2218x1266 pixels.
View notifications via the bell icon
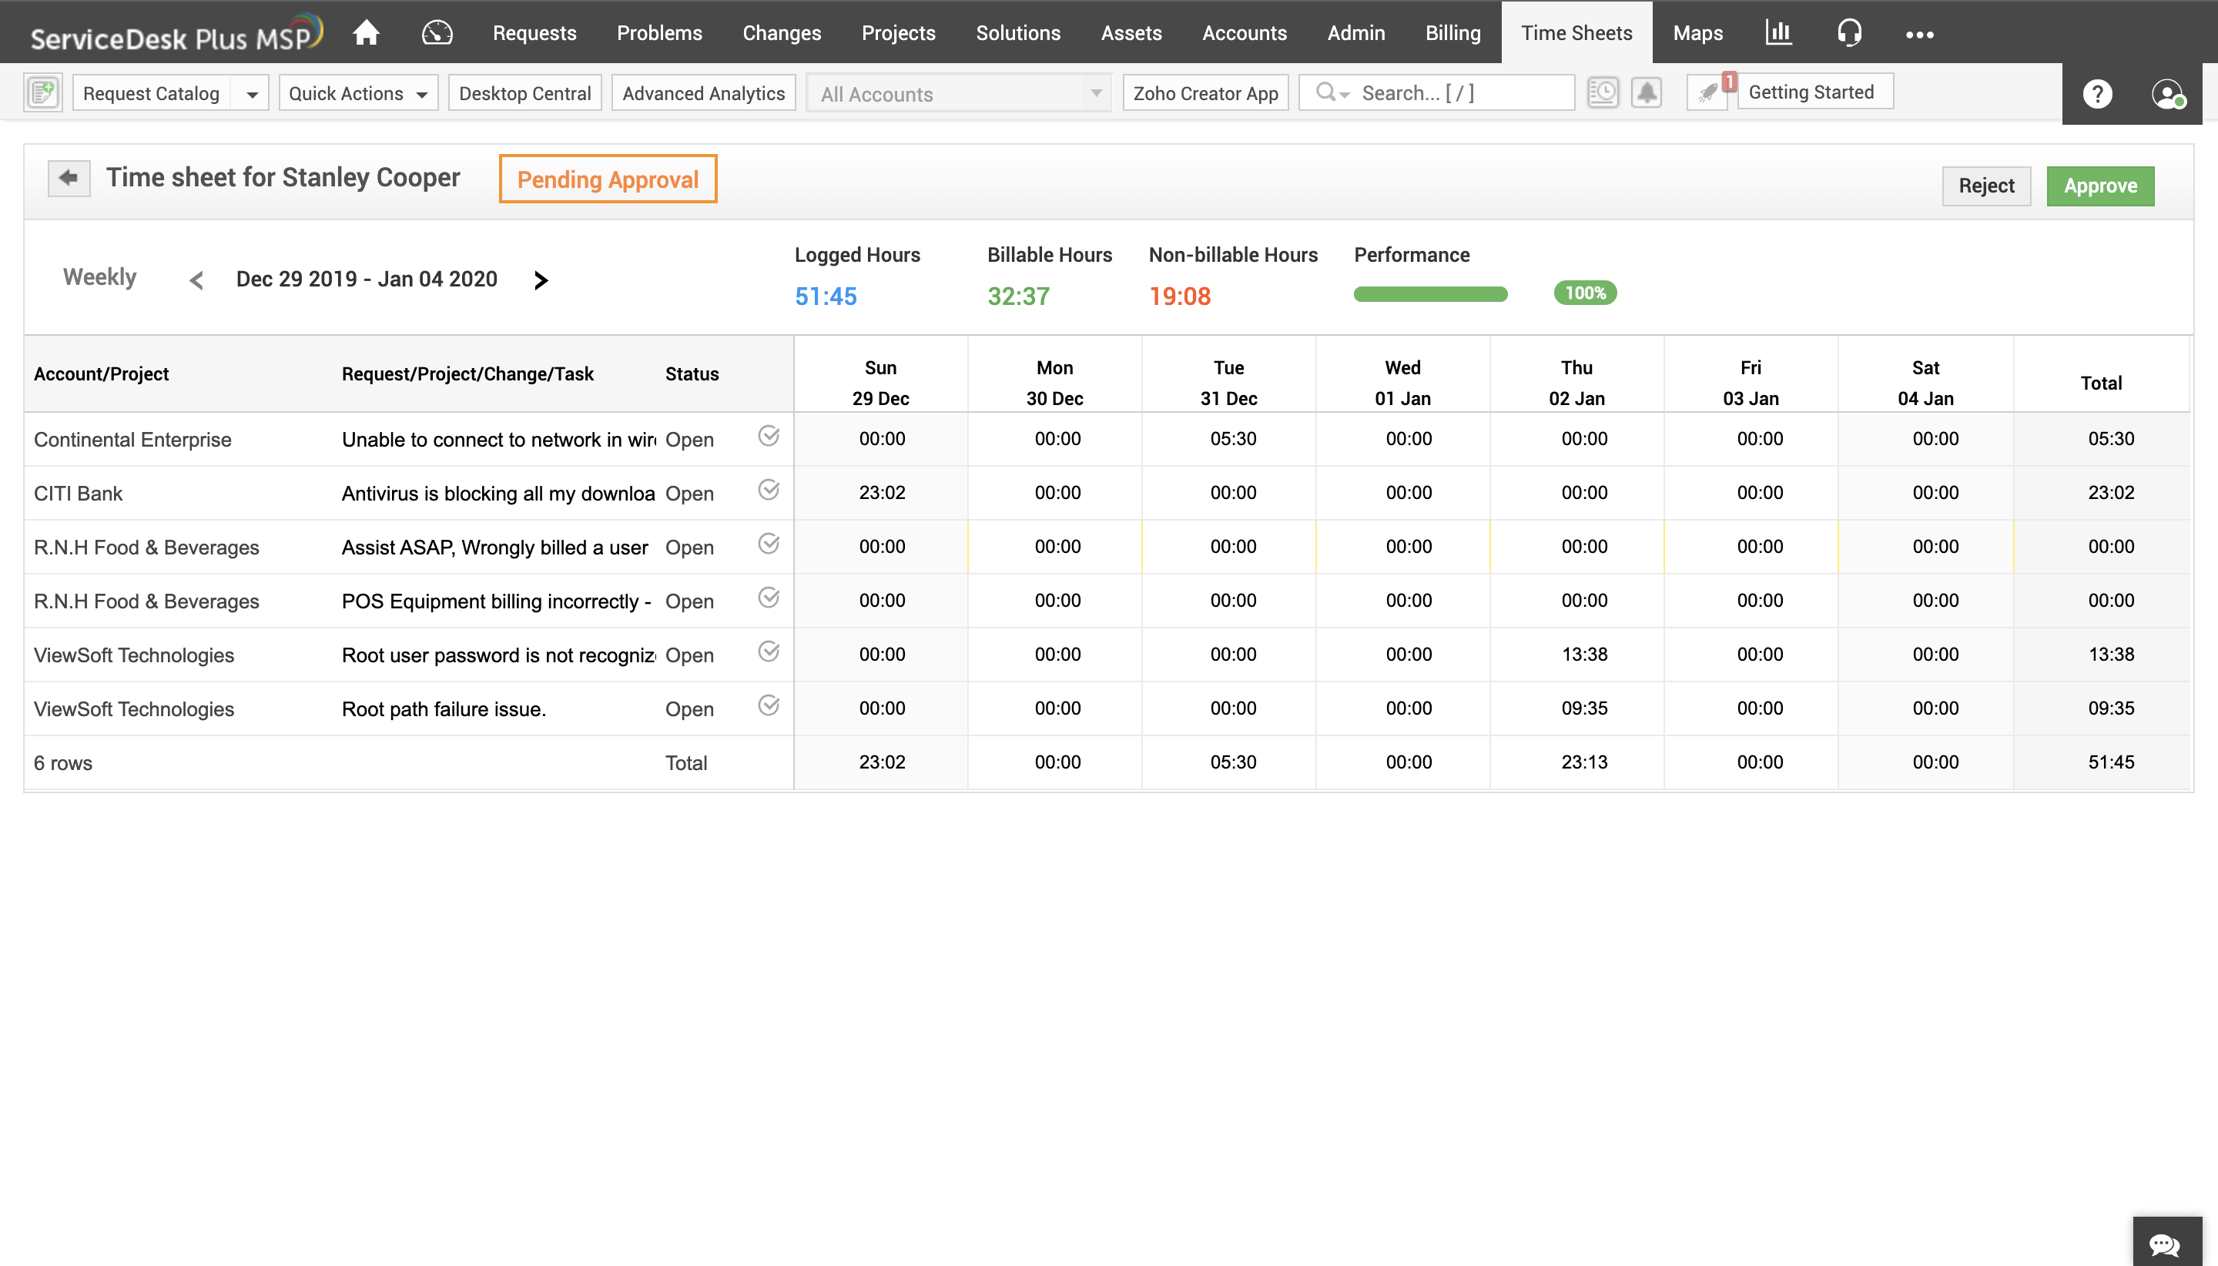(x=1647, y=92)
